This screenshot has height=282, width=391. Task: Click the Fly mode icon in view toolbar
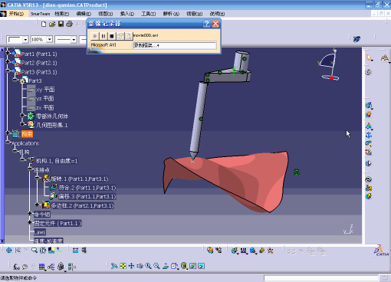114,266
